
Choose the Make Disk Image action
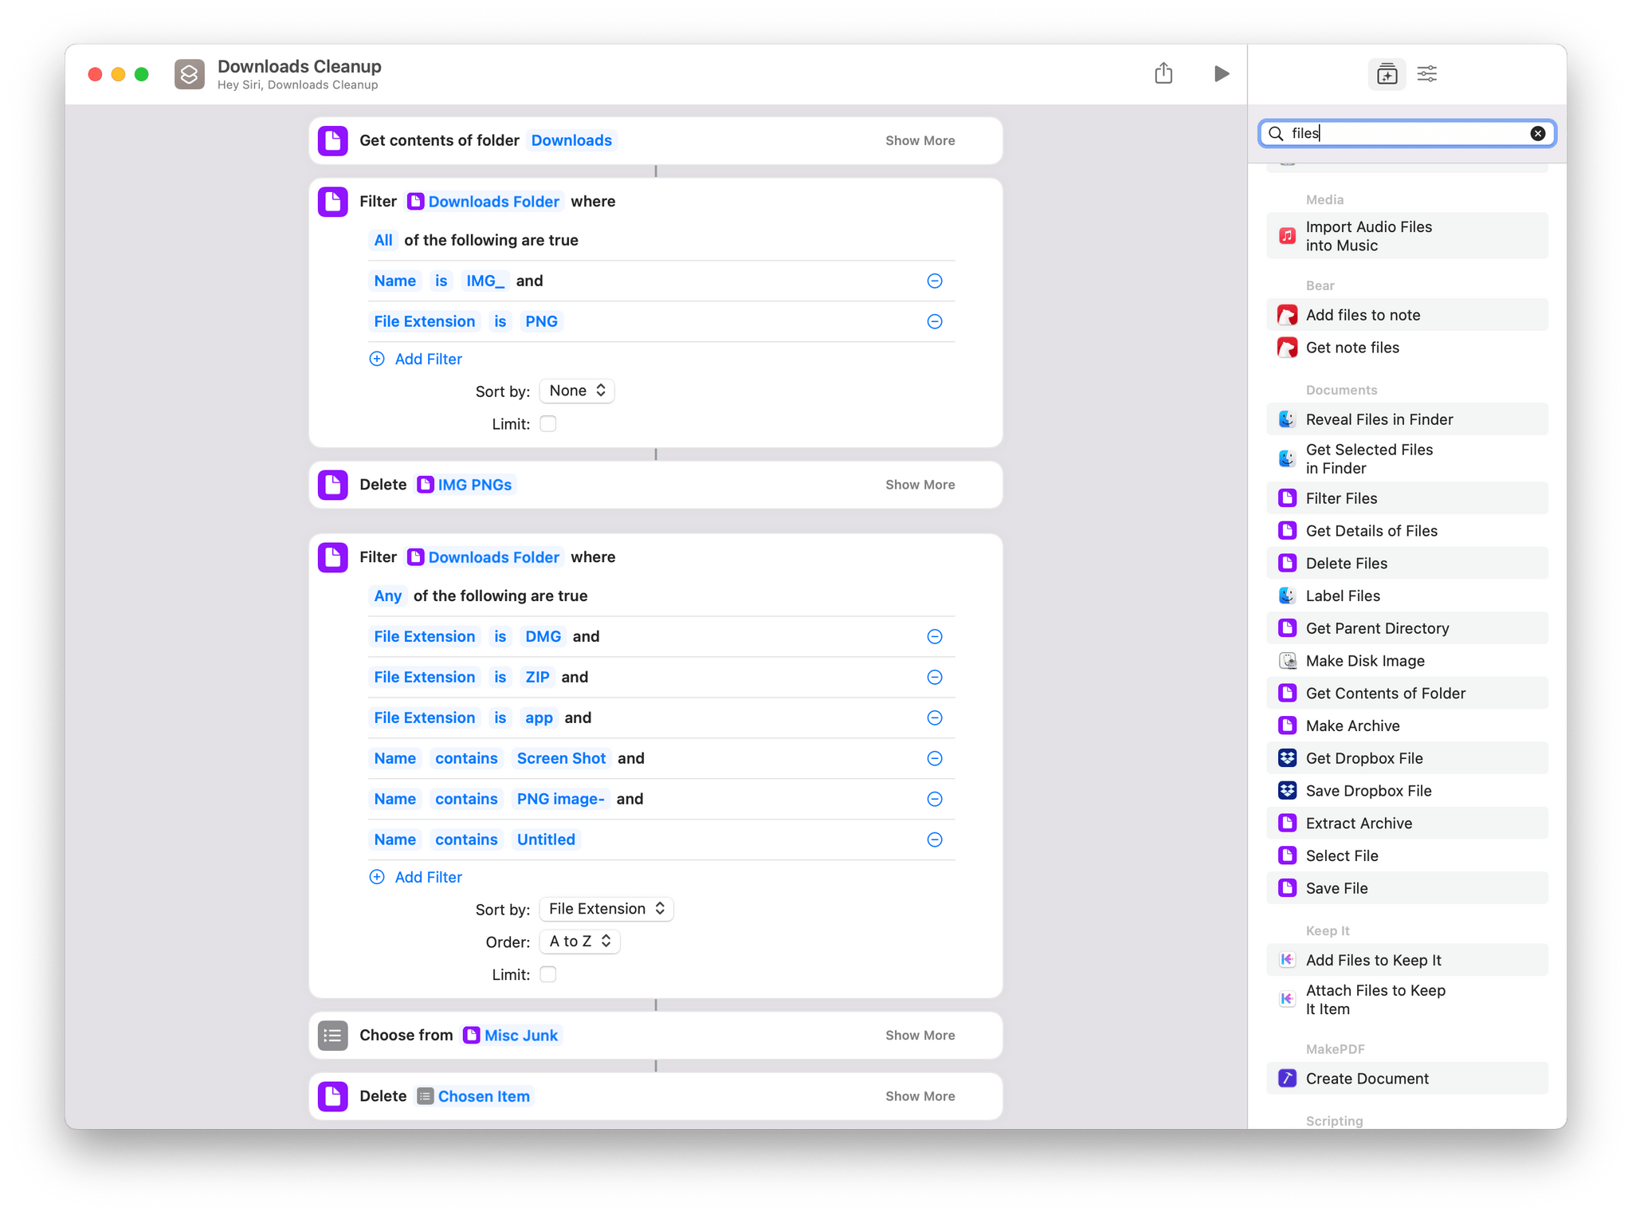(1406, 661)
